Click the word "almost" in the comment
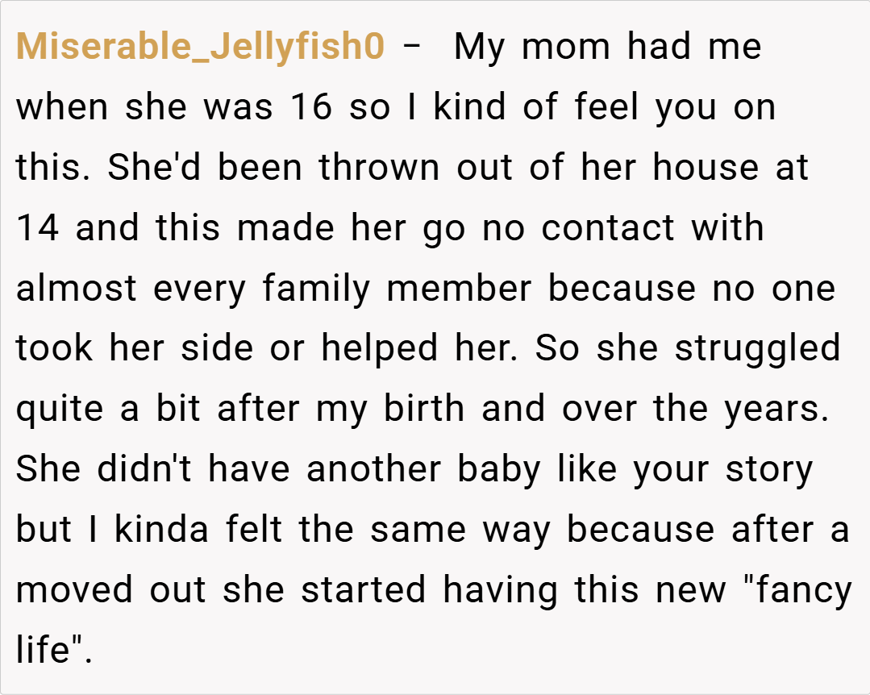The image size is (870, 695). pos(77,288)
